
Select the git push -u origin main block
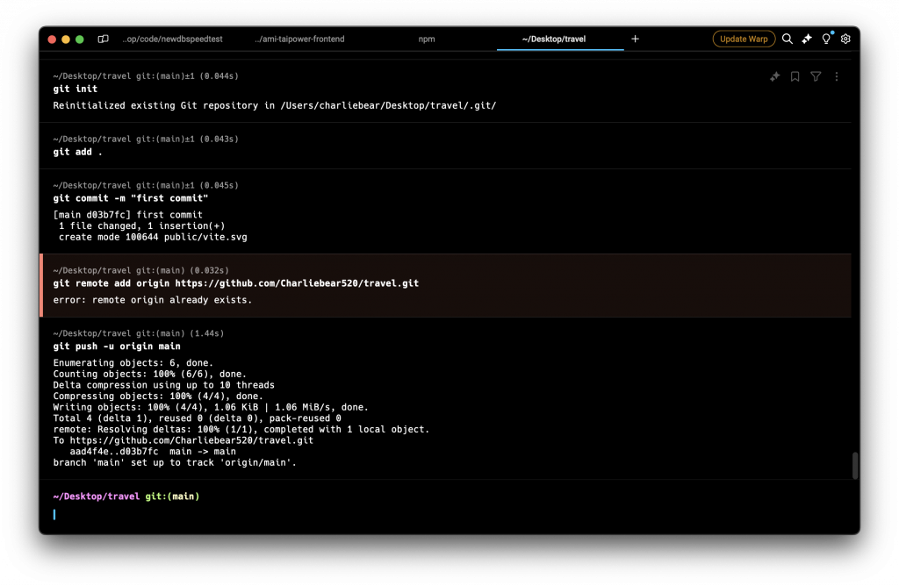(x=445, y=398)
